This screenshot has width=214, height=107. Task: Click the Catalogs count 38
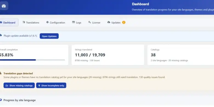[153, 55]
